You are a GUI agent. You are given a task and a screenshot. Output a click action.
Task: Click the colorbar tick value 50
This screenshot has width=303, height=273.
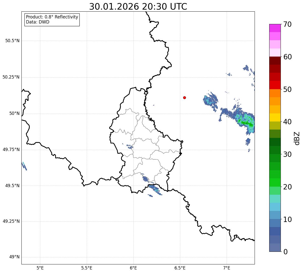point(287,89)
